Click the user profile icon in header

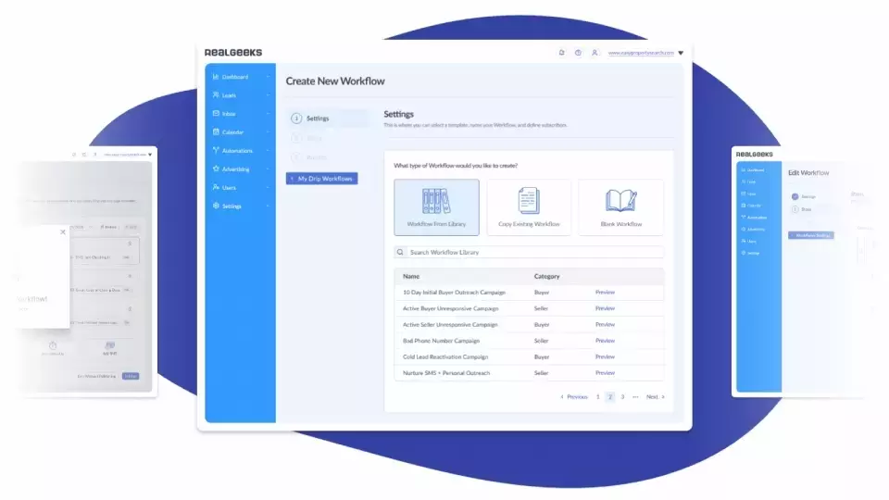point(595,53)
